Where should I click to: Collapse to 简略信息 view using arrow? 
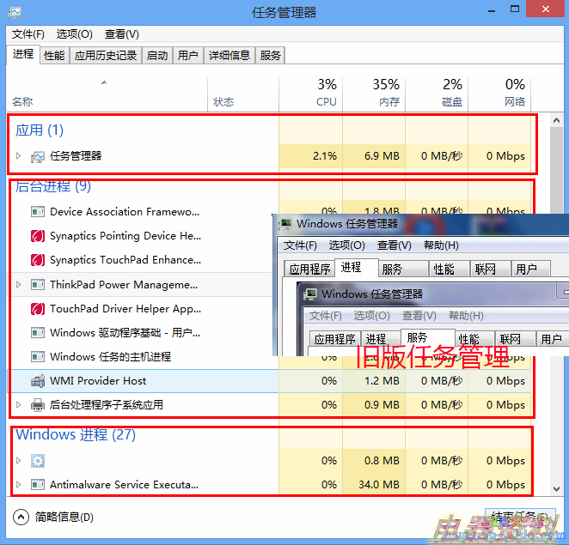tap(21, 517)
